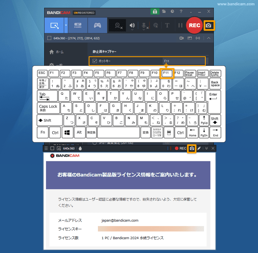Click the UNREGISTERED badge in title bar
Image resolution: width=258 pixels, height=253 pixels.
coord(84,13)
